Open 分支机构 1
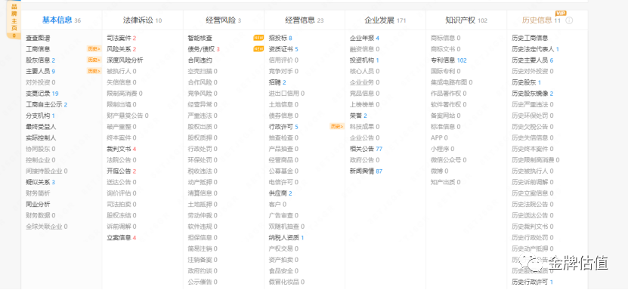This screenshot has height=290, width=628. (x=41, y=116)
